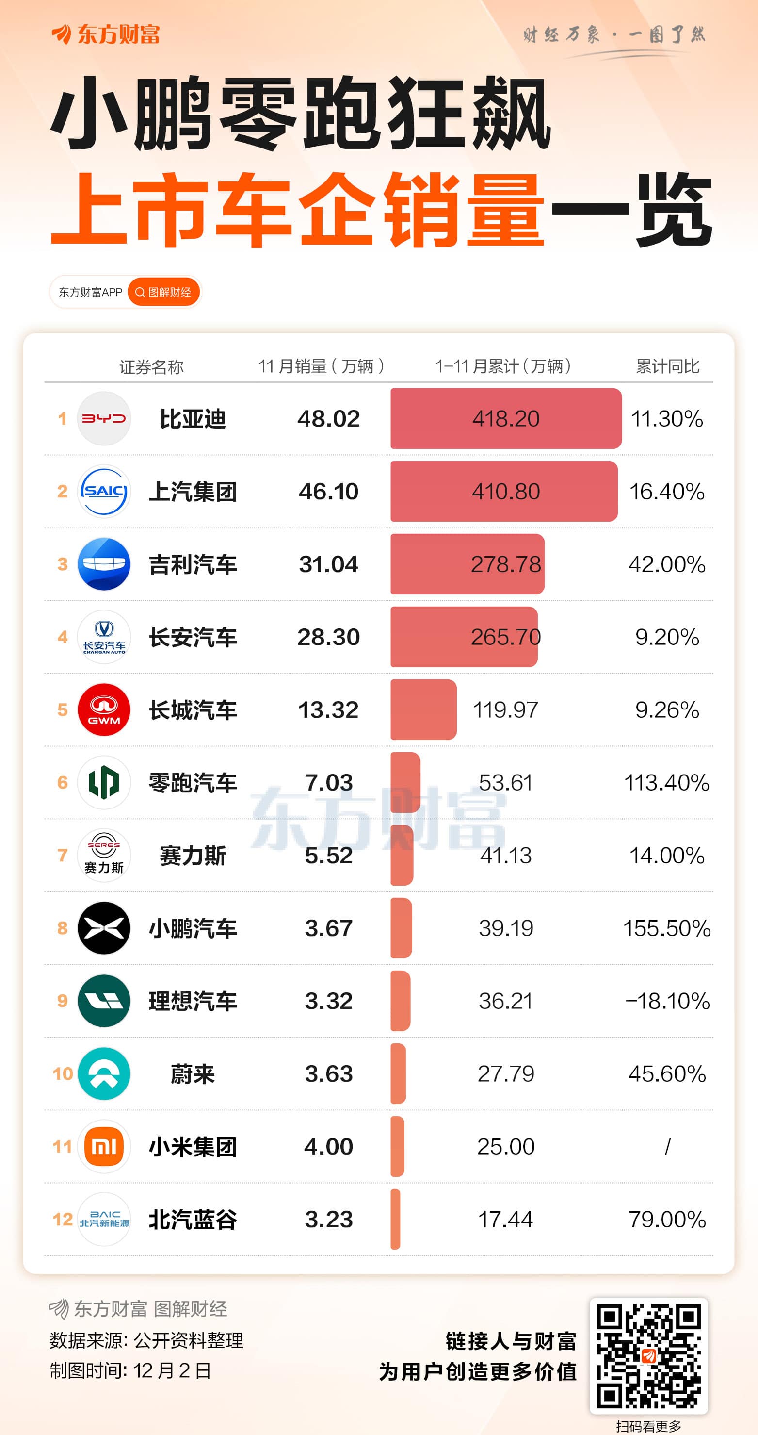The image size is (758, 1435).
Task: Click the 东方财富APP label
Action: (x=90, y=292)
